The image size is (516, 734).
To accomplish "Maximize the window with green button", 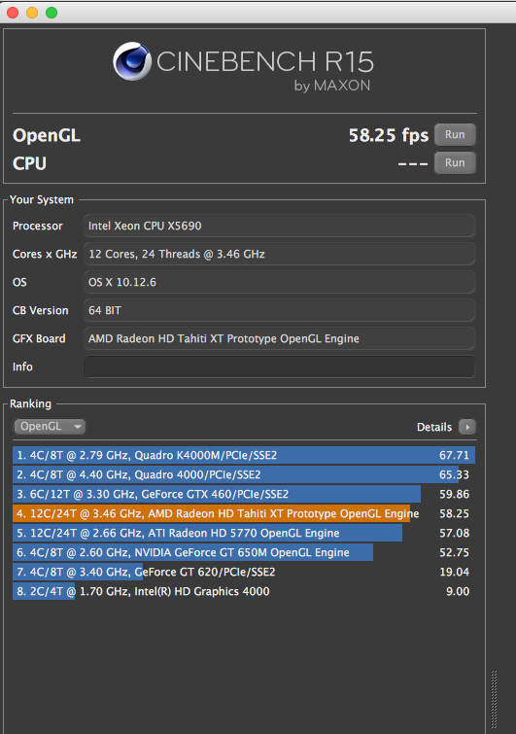I will (52, 13).
